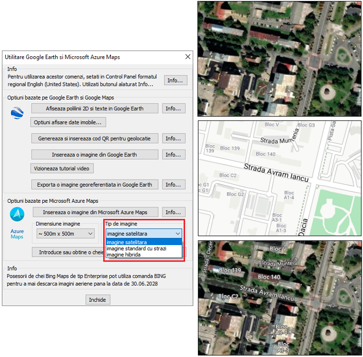Screen dimensions: 363x357
Task: Click the Google Earth globe icon
Action: 18,113
